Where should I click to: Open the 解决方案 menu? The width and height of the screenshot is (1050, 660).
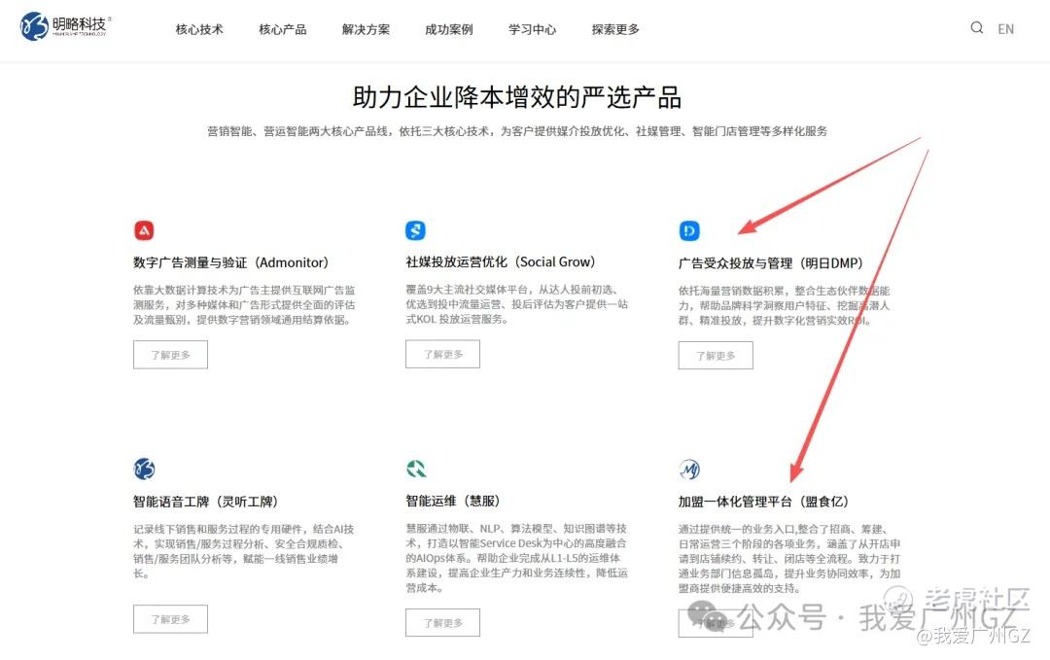pyautogui.click(x=366, y=29)
